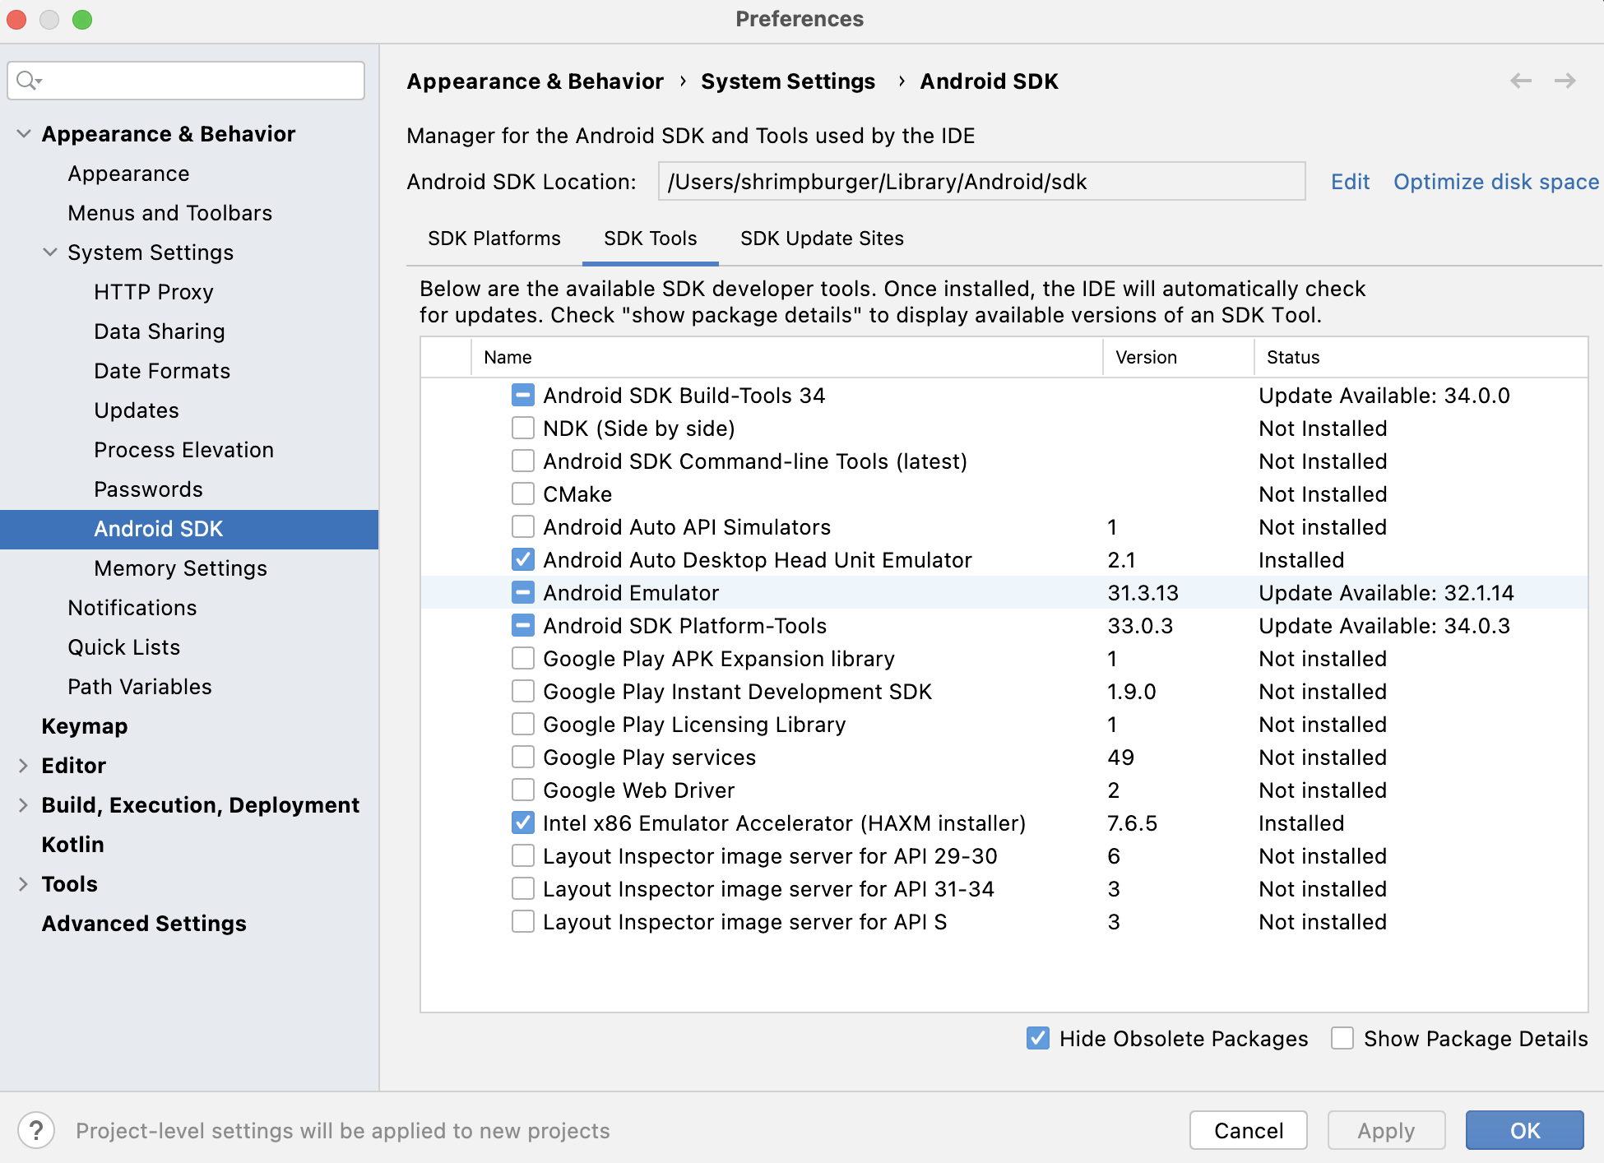Enable Show Package Details

1342,1039
